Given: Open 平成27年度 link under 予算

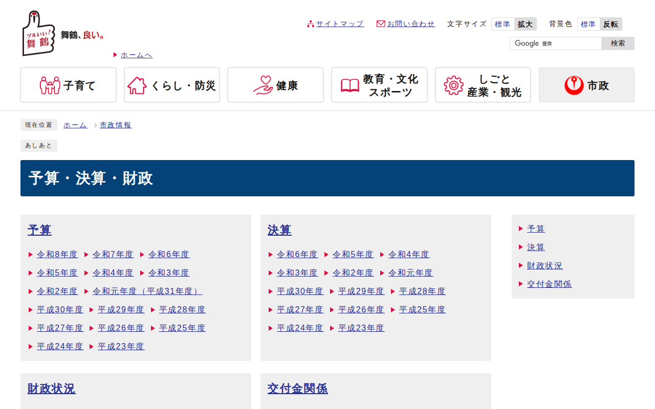Looking at the screenshot, I should pos(60,328).
